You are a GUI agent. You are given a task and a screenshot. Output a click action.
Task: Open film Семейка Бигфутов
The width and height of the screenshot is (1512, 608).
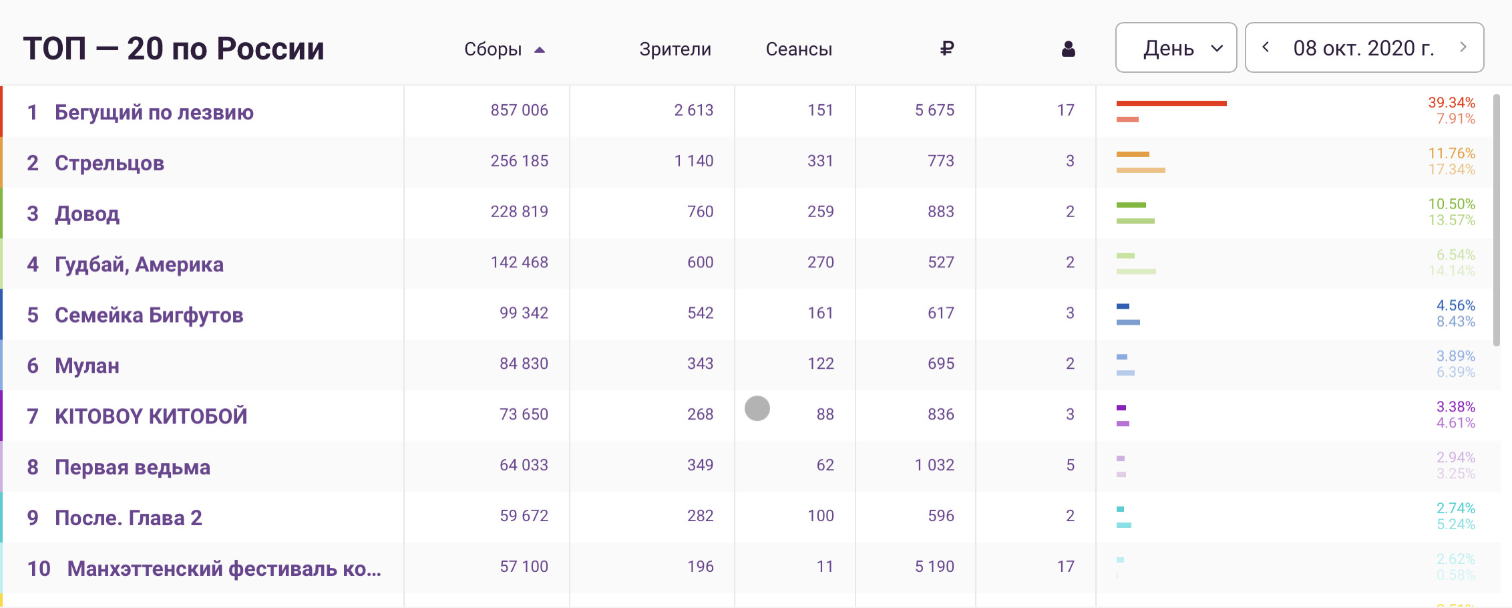pos(149,315)
